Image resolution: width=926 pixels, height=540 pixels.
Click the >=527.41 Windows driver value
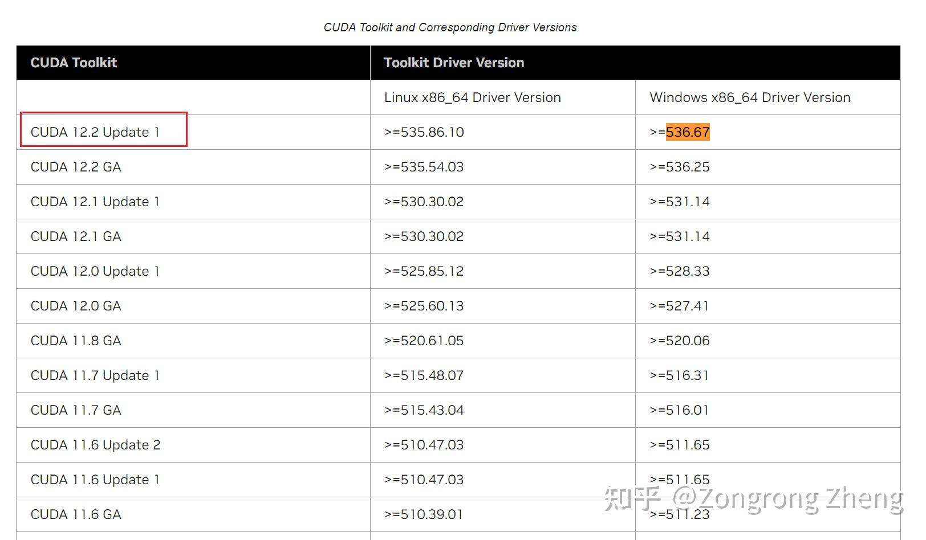tap(679, 306)
